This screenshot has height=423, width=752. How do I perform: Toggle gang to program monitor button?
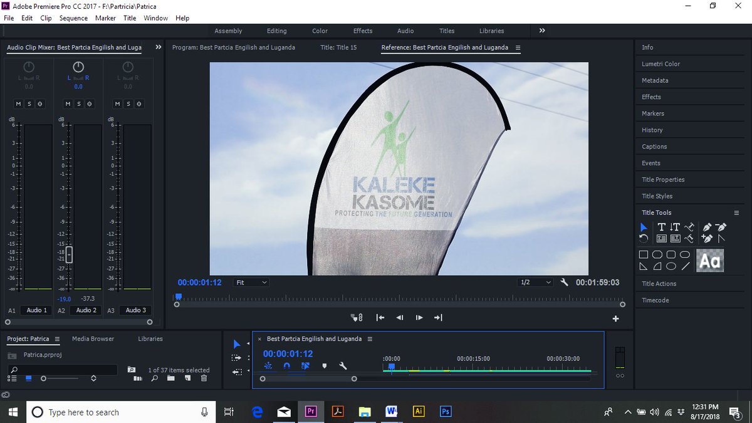click(357, 318)
